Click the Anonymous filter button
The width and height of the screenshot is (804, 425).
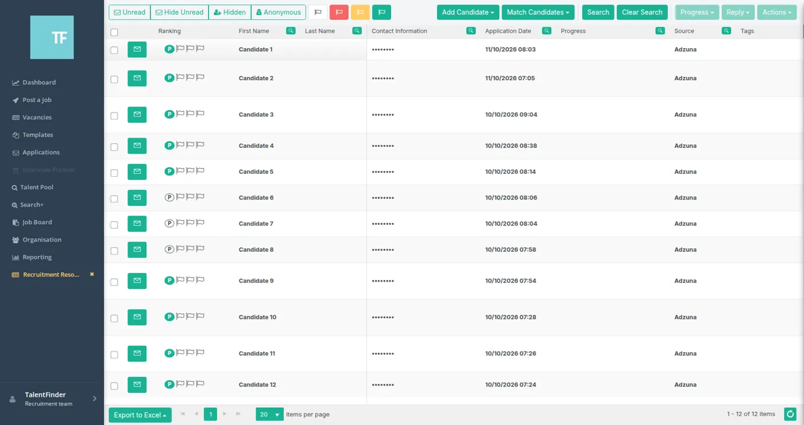279,12
